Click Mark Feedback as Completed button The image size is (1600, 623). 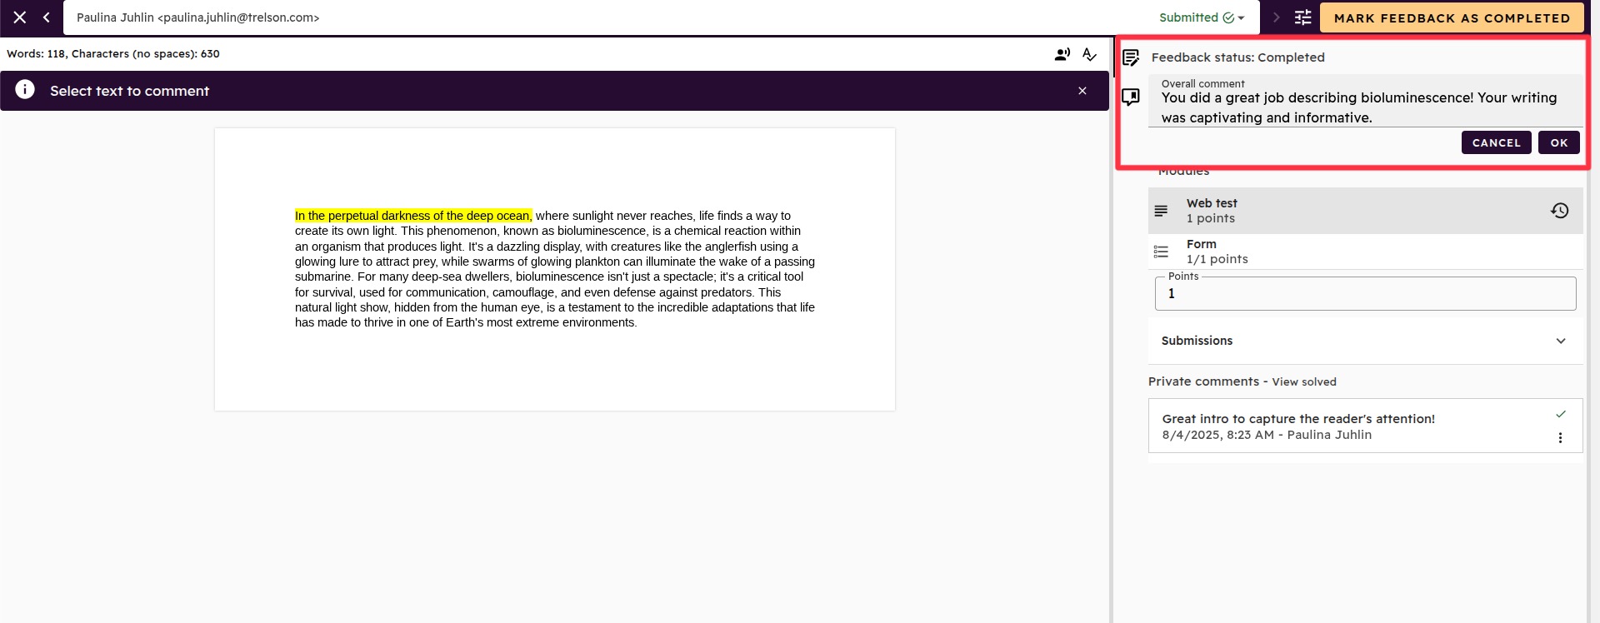click(1452, 17)
